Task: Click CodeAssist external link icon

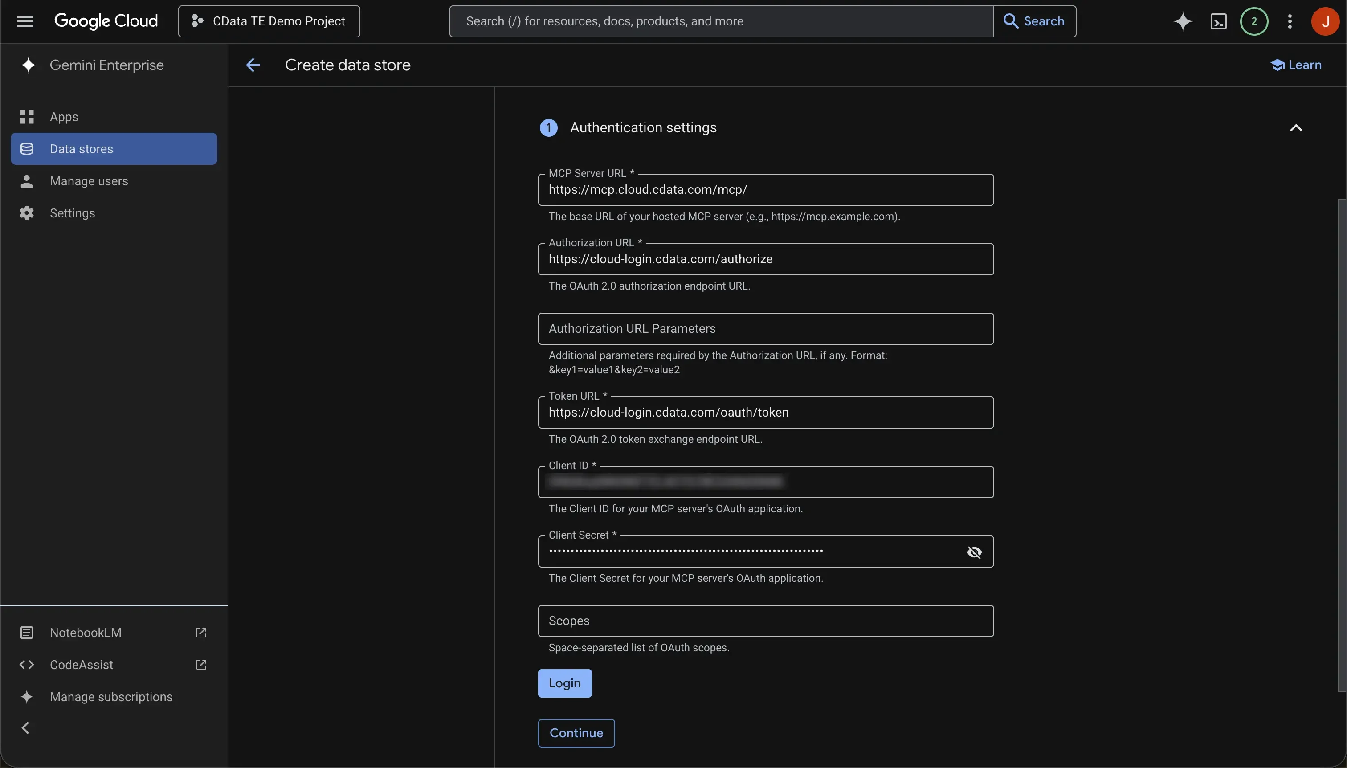Action: coord(201,665)
